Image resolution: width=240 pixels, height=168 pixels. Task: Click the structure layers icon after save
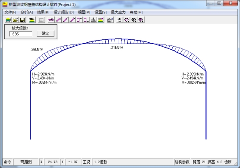[32, 20]
